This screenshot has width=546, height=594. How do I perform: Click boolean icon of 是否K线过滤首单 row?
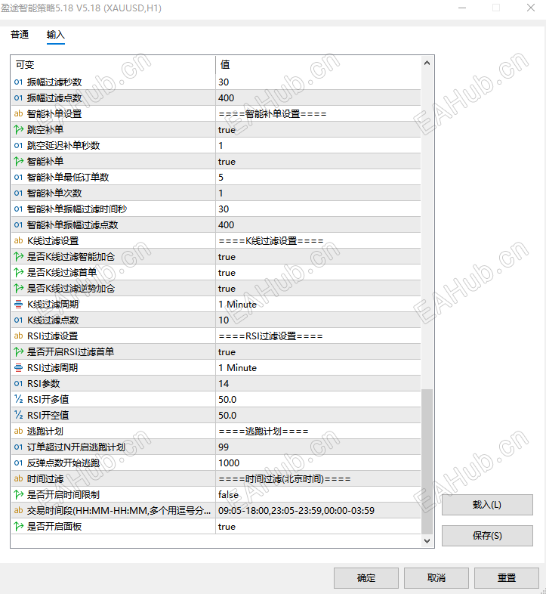pos(18,273)
